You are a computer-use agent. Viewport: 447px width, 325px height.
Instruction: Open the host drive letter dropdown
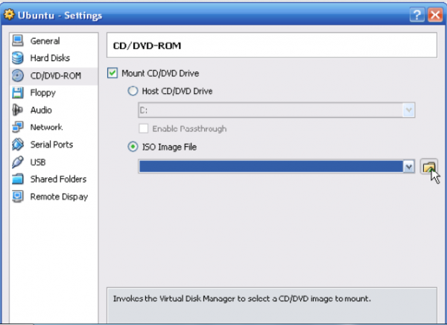(408, 110)
